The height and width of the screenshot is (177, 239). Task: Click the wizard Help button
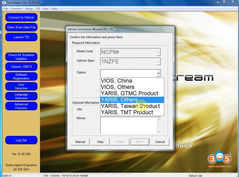tap(100, 142)
